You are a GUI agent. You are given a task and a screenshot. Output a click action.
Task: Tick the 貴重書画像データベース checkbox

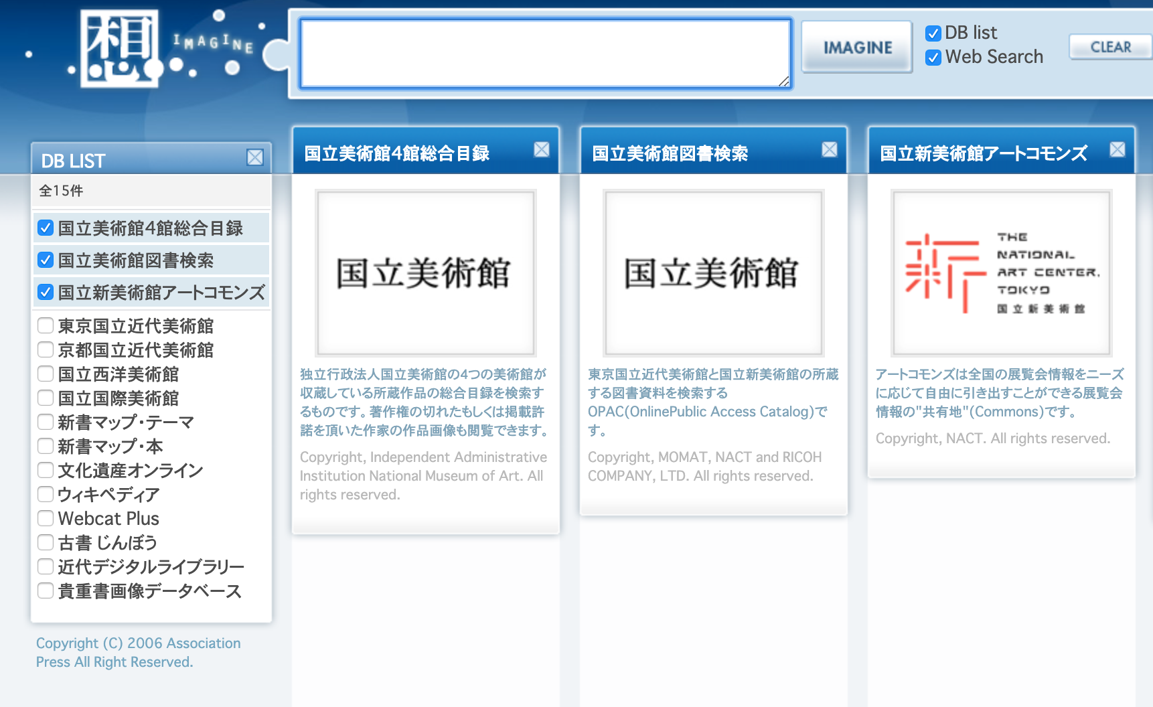(x=46, y=591)
